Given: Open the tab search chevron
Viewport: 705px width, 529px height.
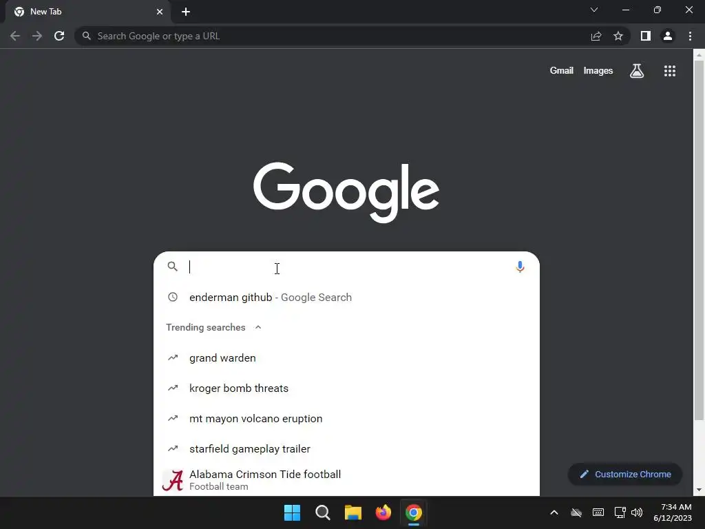Looking at the screenshot, I should tap(594, 10).
